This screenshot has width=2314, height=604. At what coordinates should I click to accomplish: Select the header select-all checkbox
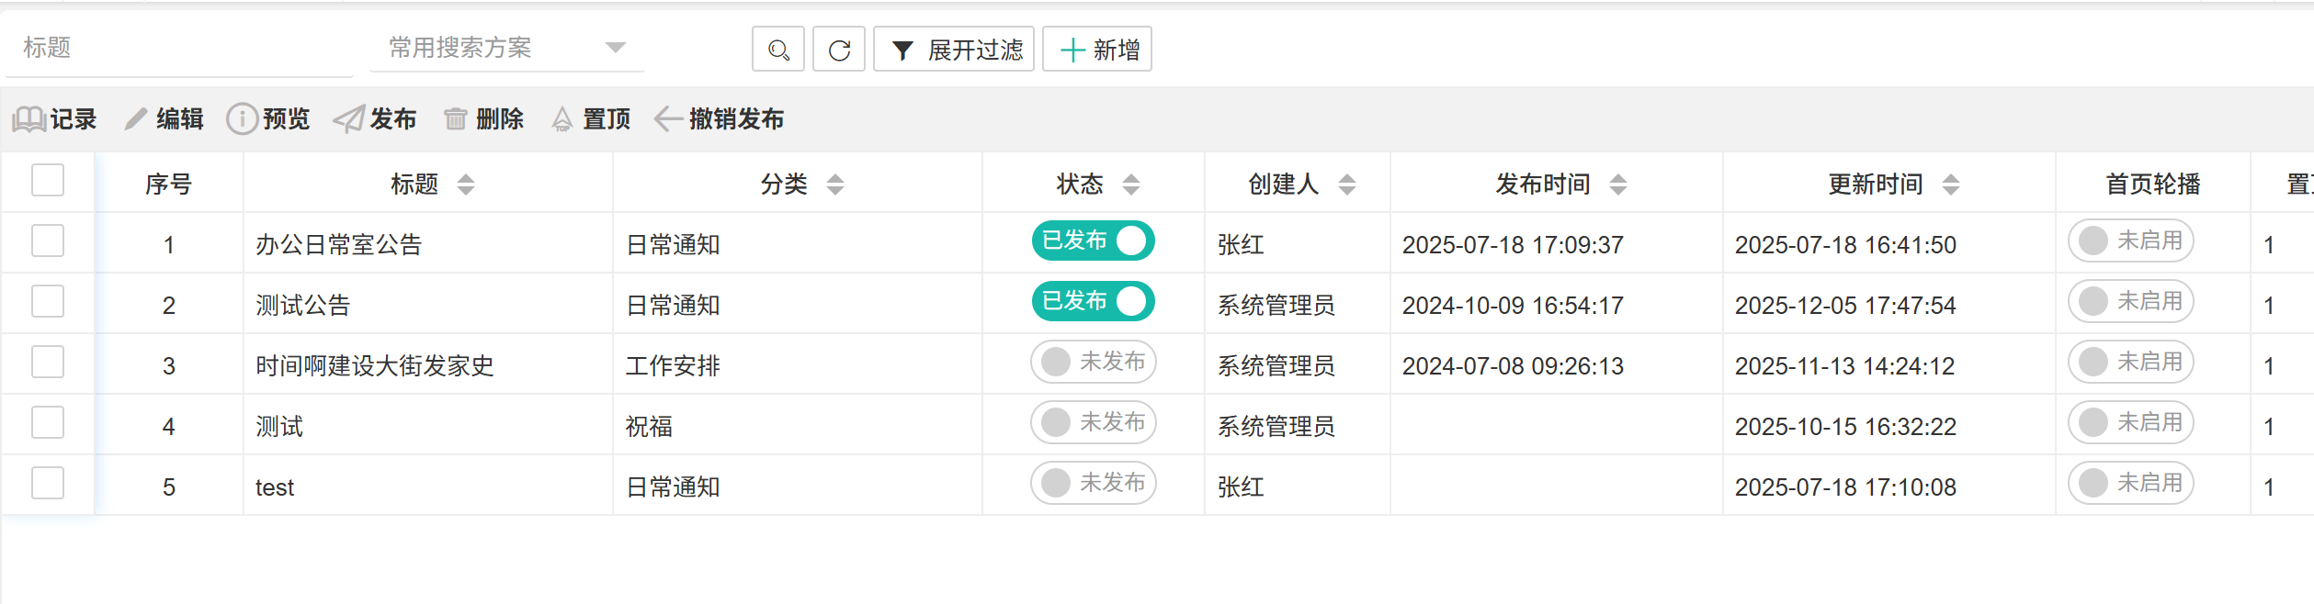click(x=48, y=181)
